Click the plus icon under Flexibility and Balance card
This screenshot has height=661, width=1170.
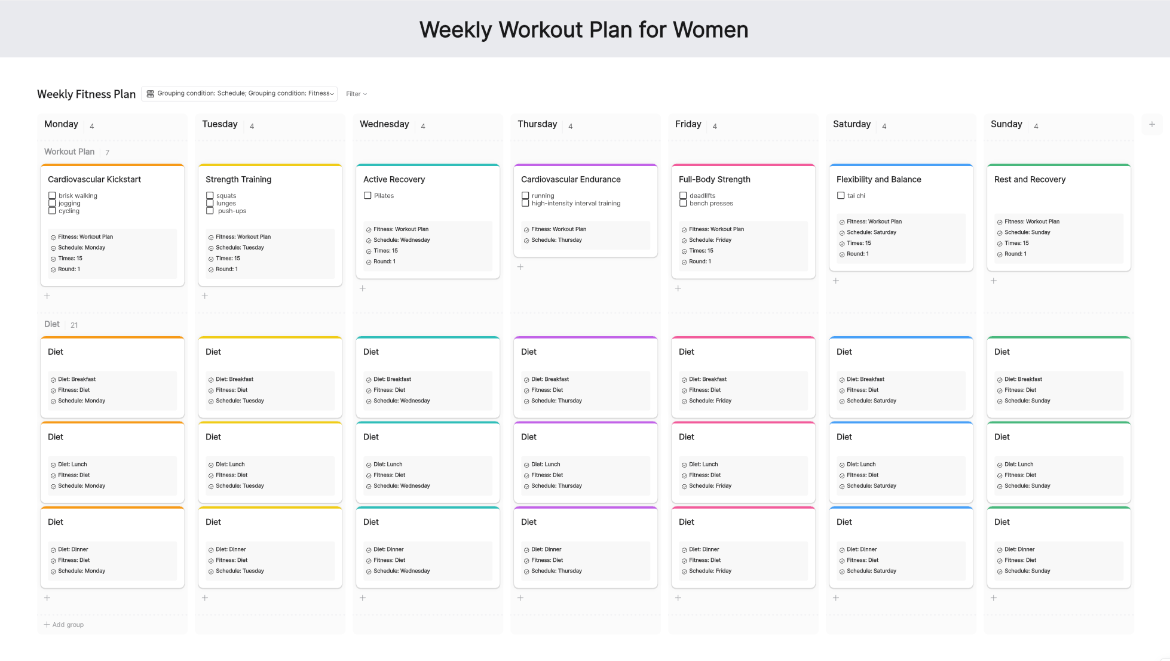tap(836, 281)
